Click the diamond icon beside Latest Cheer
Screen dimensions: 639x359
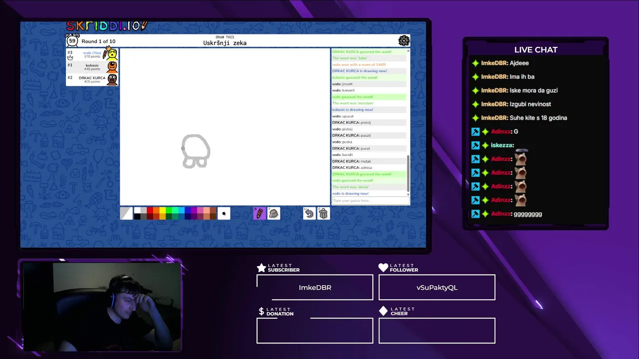point(383,311)
